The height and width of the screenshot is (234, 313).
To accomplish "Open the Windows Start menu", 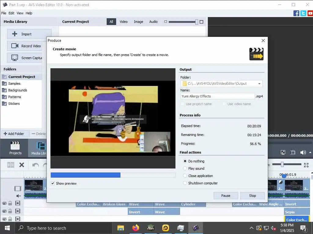I will (x=7, y=228).
